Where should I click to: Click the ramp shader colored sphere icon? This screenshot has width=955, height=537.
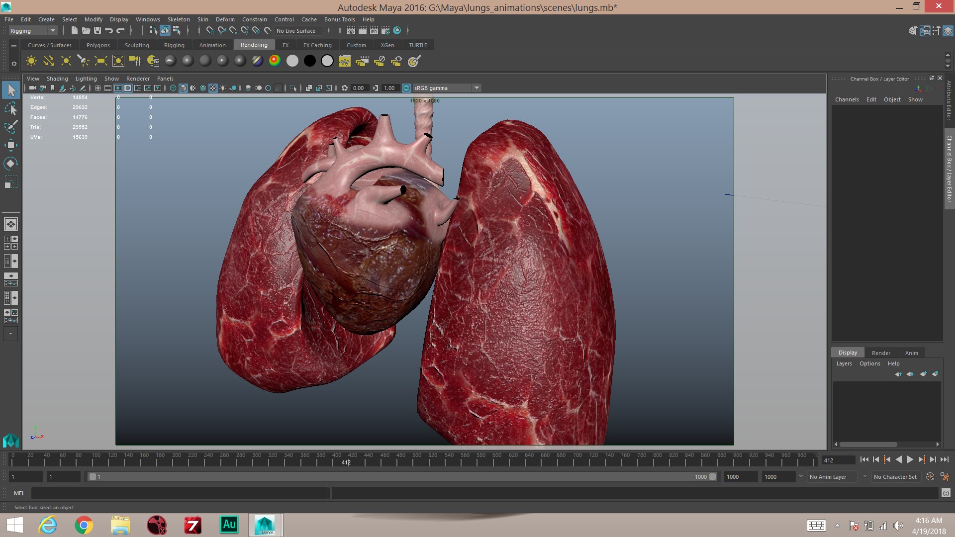tap(275, 61)
